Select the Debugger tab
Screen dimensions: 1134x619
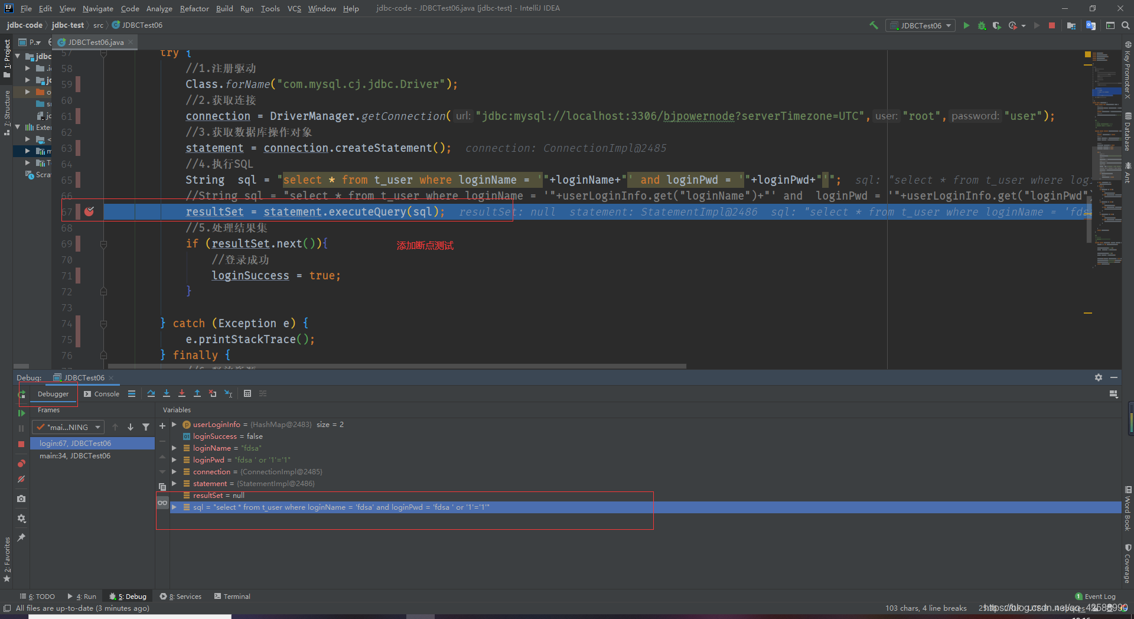pos(53,394)
